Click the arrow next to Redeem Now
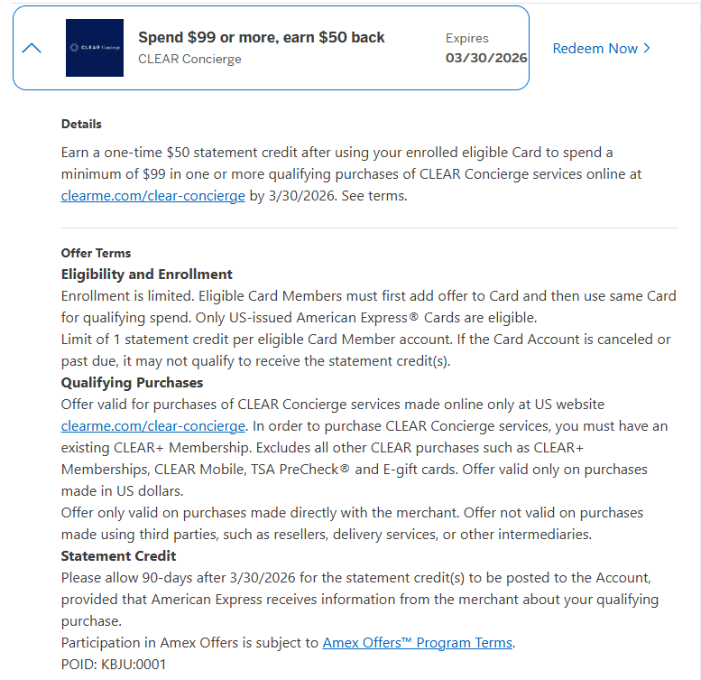This screenshot has width=701, height=680. pyautogui.click(x=647, y=49)
